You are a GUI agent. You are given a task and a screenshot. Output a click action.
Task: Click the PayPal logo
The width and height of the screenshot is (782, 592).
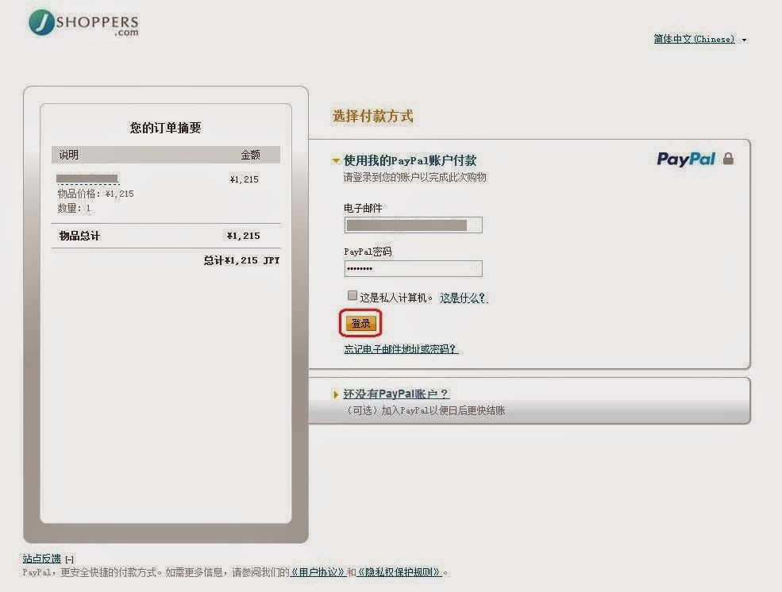click(686, 159)
